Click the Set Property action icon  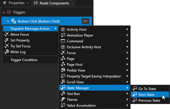[6, 40]
